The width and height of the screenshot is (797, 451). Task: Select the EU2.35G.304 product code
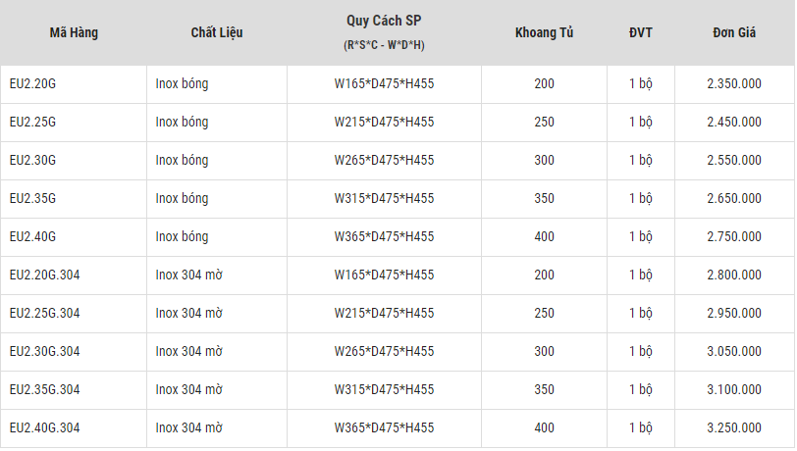pyautogui.click(x=45, y=389)
